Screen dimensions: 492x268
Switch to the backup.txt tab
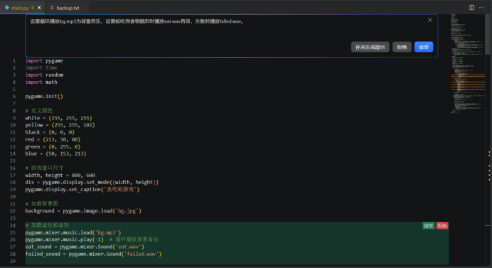pos(67,8)
